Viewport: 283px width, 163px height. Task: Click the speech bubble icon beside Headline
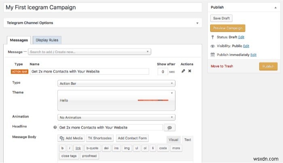[169, 127]
